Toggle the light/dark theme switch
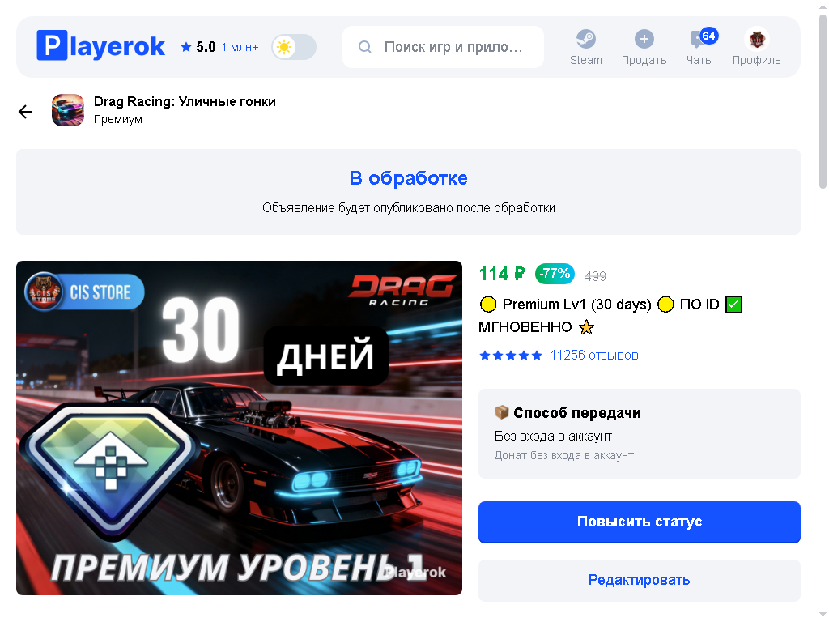 pyautogui.click(x=294, y=47)
